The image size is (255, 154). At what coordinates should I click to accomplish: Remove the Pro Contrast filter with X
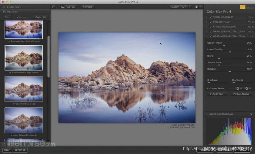tap(253, 22)
